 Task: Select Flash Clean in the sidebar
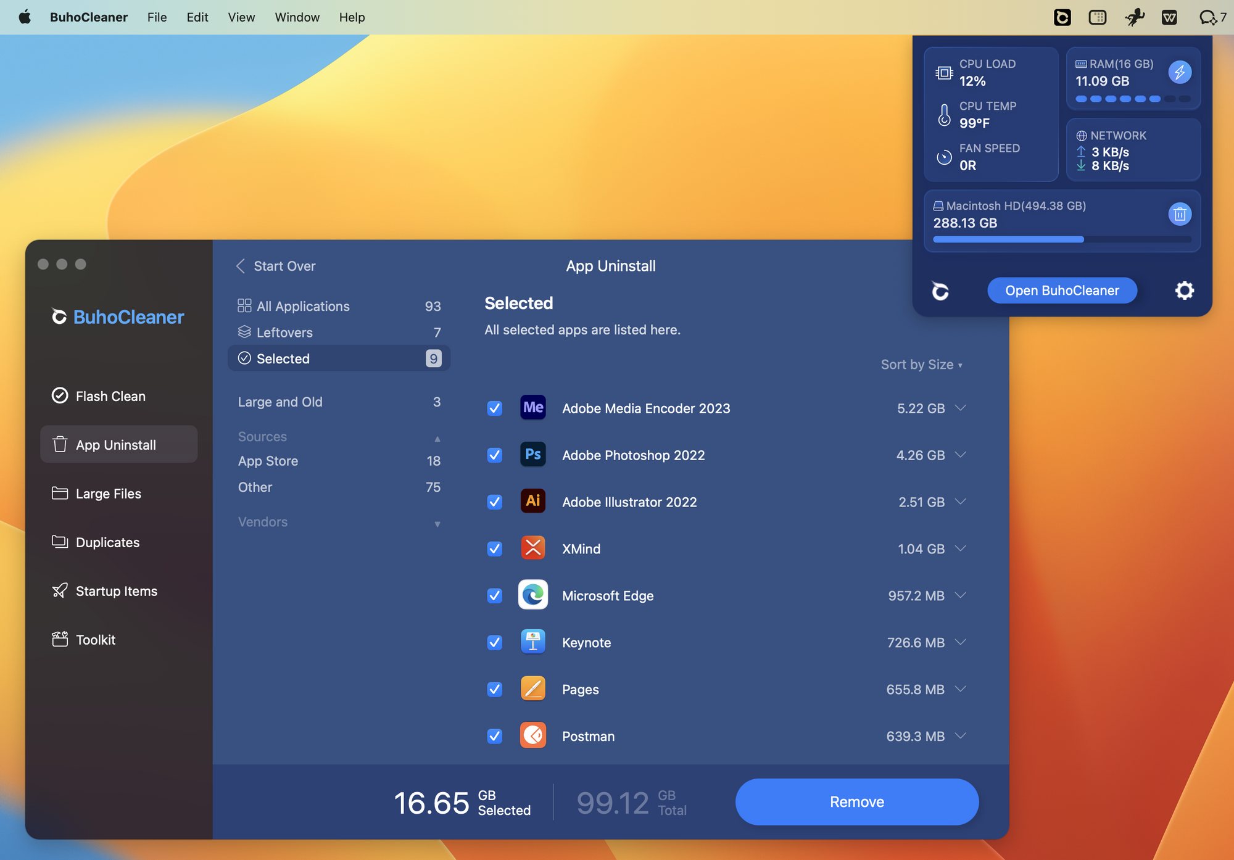click(x=110, y=396)
